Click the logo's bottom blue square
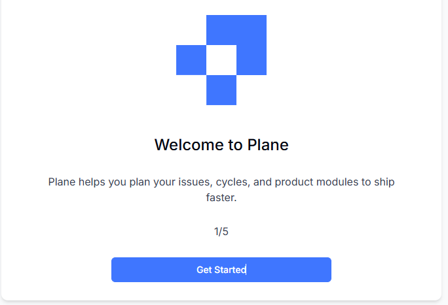 coord(221,90)
